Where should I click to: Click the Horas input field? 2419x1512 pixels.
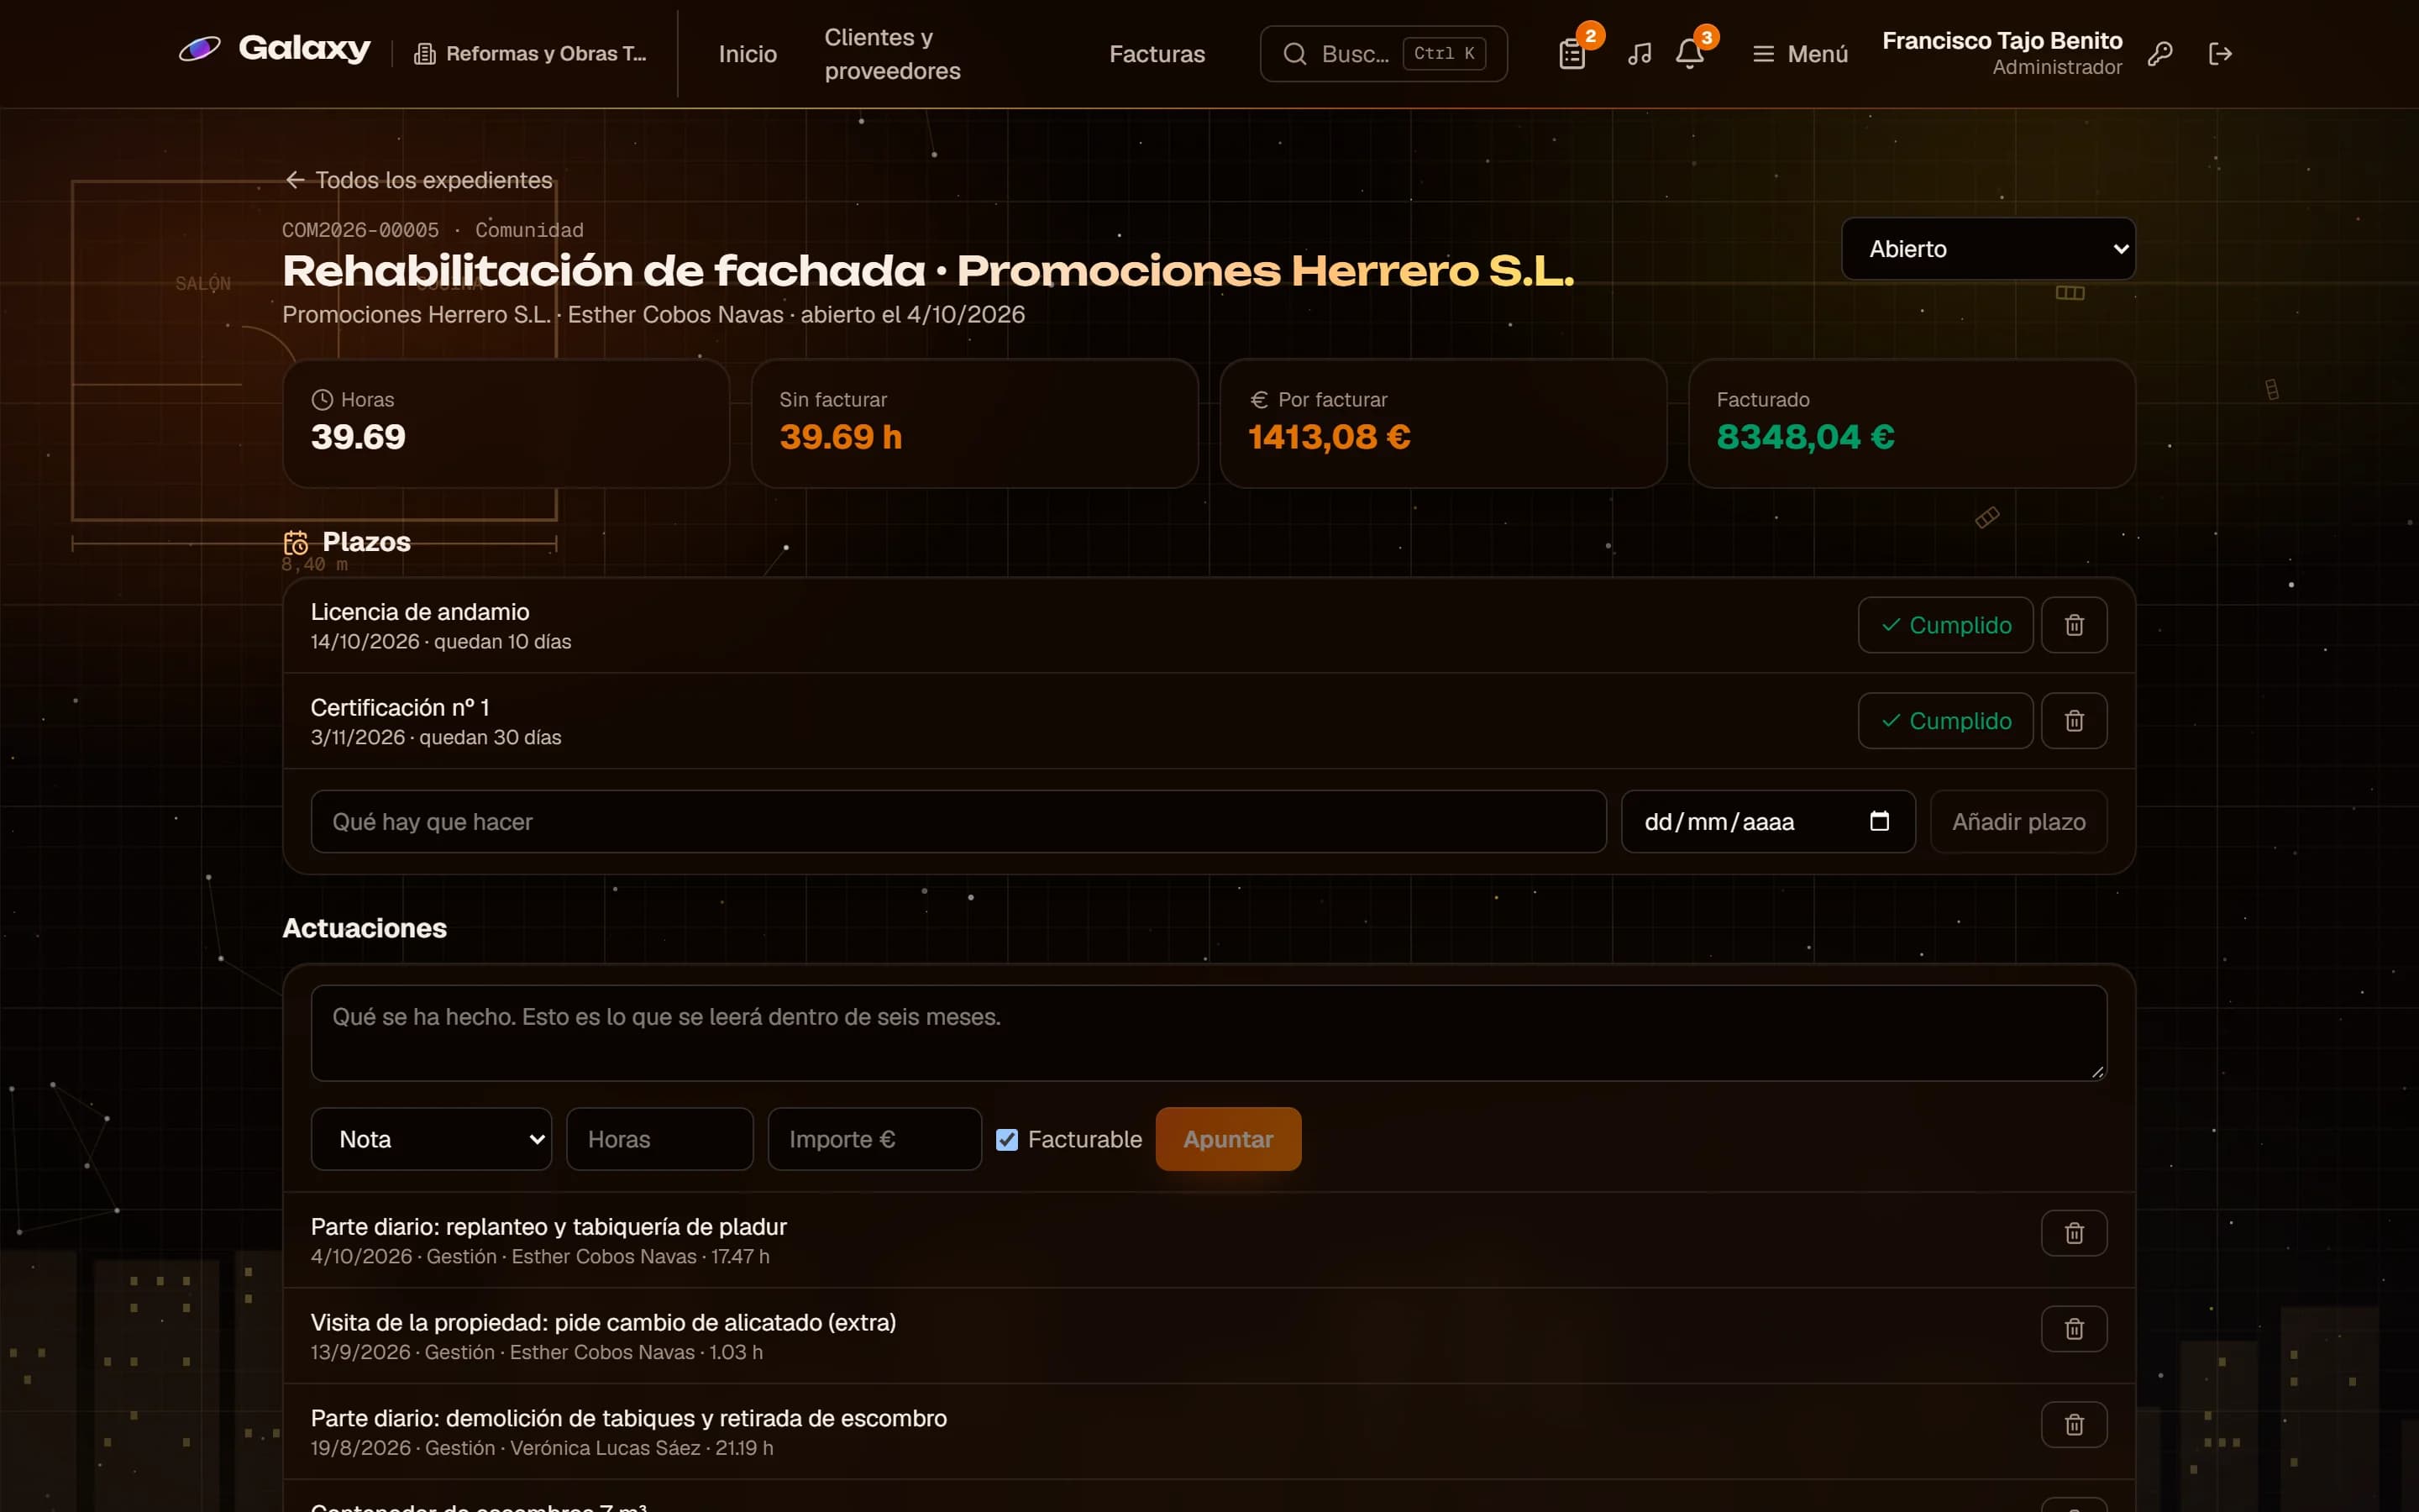(x=659, y=1139)
